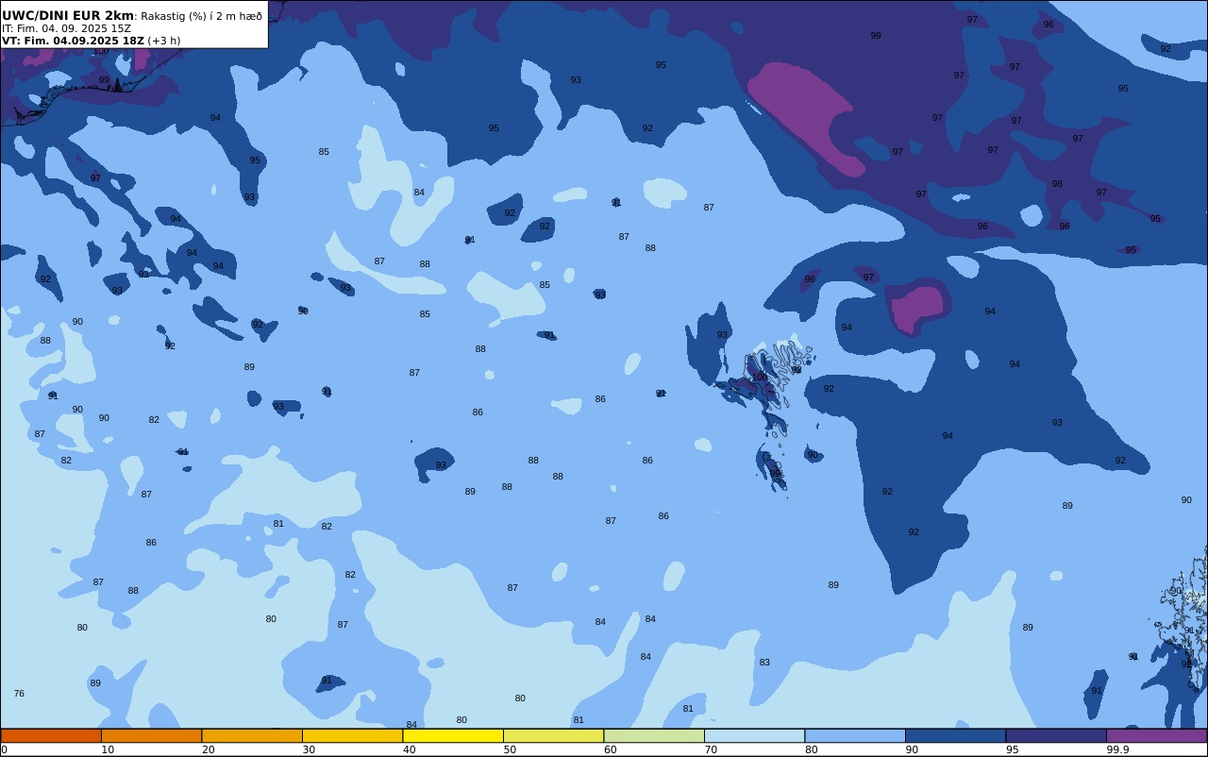Click the legend tick label '50'
This screenshot has width=1208, height=757.
coord(510,749)
